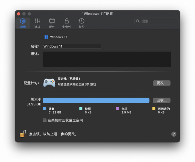Screen dimensions: 195x162
Task: Click the 51.92 GB hard disk value
Action: [55, 113]
